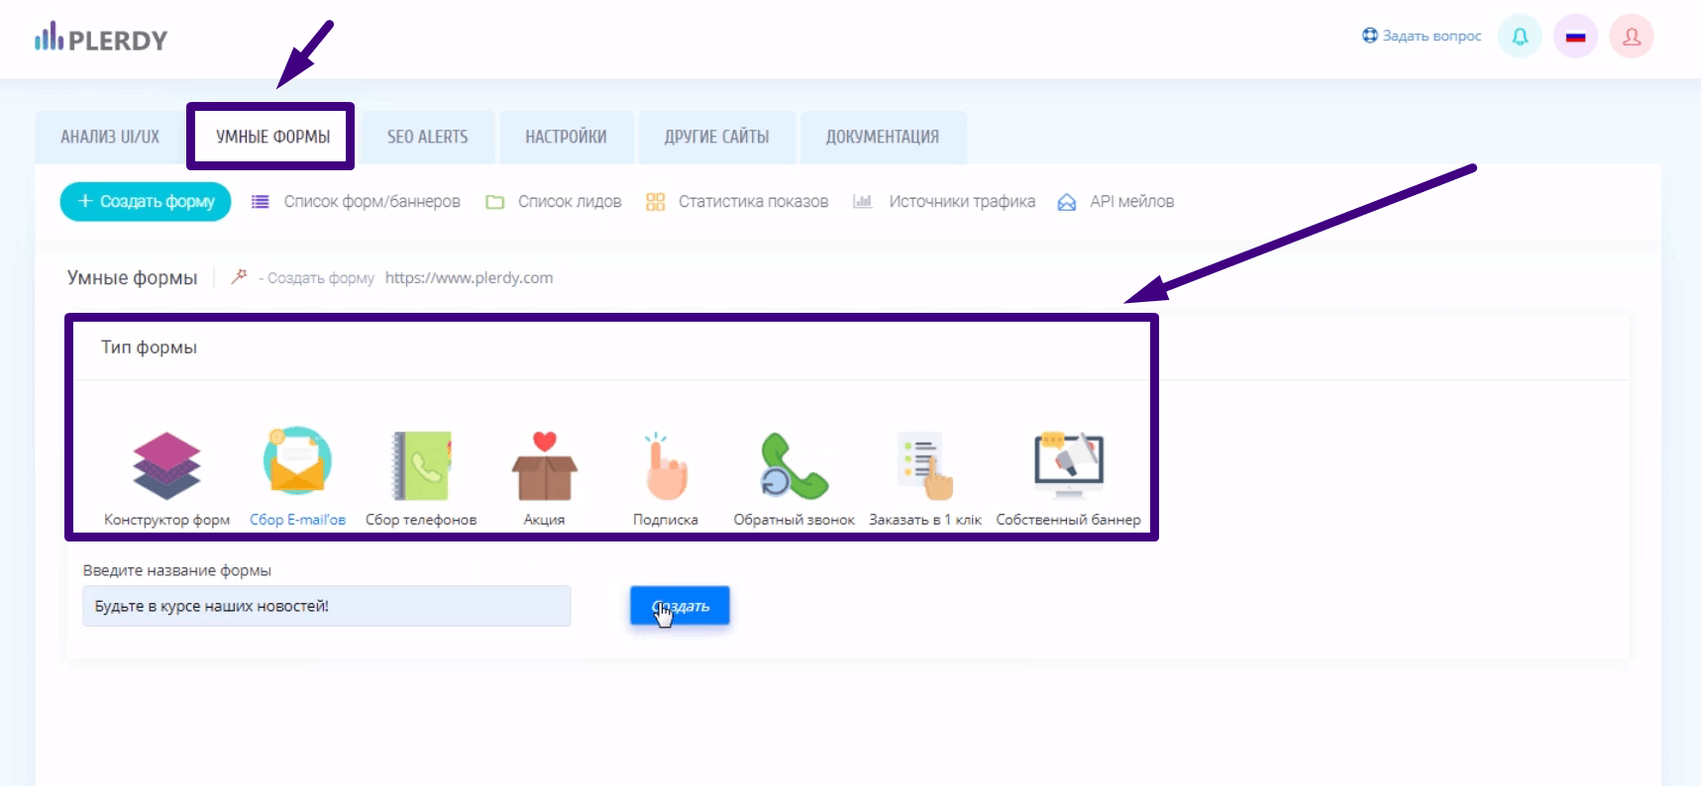This screenshot has width=1701, height=786.
Task: Select the Заказать в 1 клік icon
Action: coord(925,466)
